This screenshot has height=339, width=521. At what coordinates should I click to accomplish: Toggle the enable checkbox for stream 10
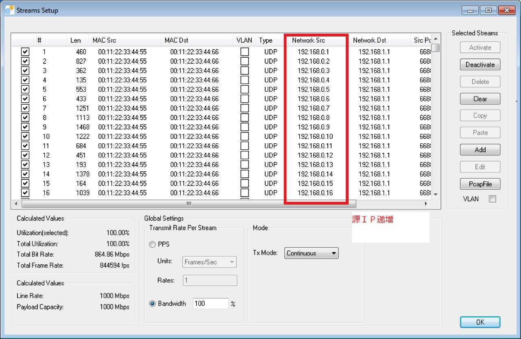click(x=25, y=136)
